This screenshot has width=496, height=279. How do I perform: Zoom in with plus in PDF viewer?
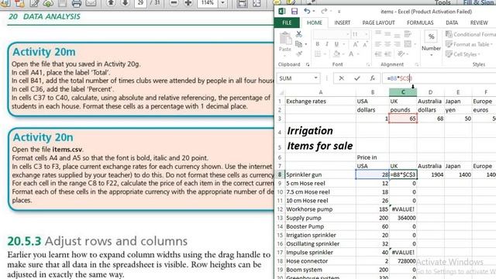(188, 3)
